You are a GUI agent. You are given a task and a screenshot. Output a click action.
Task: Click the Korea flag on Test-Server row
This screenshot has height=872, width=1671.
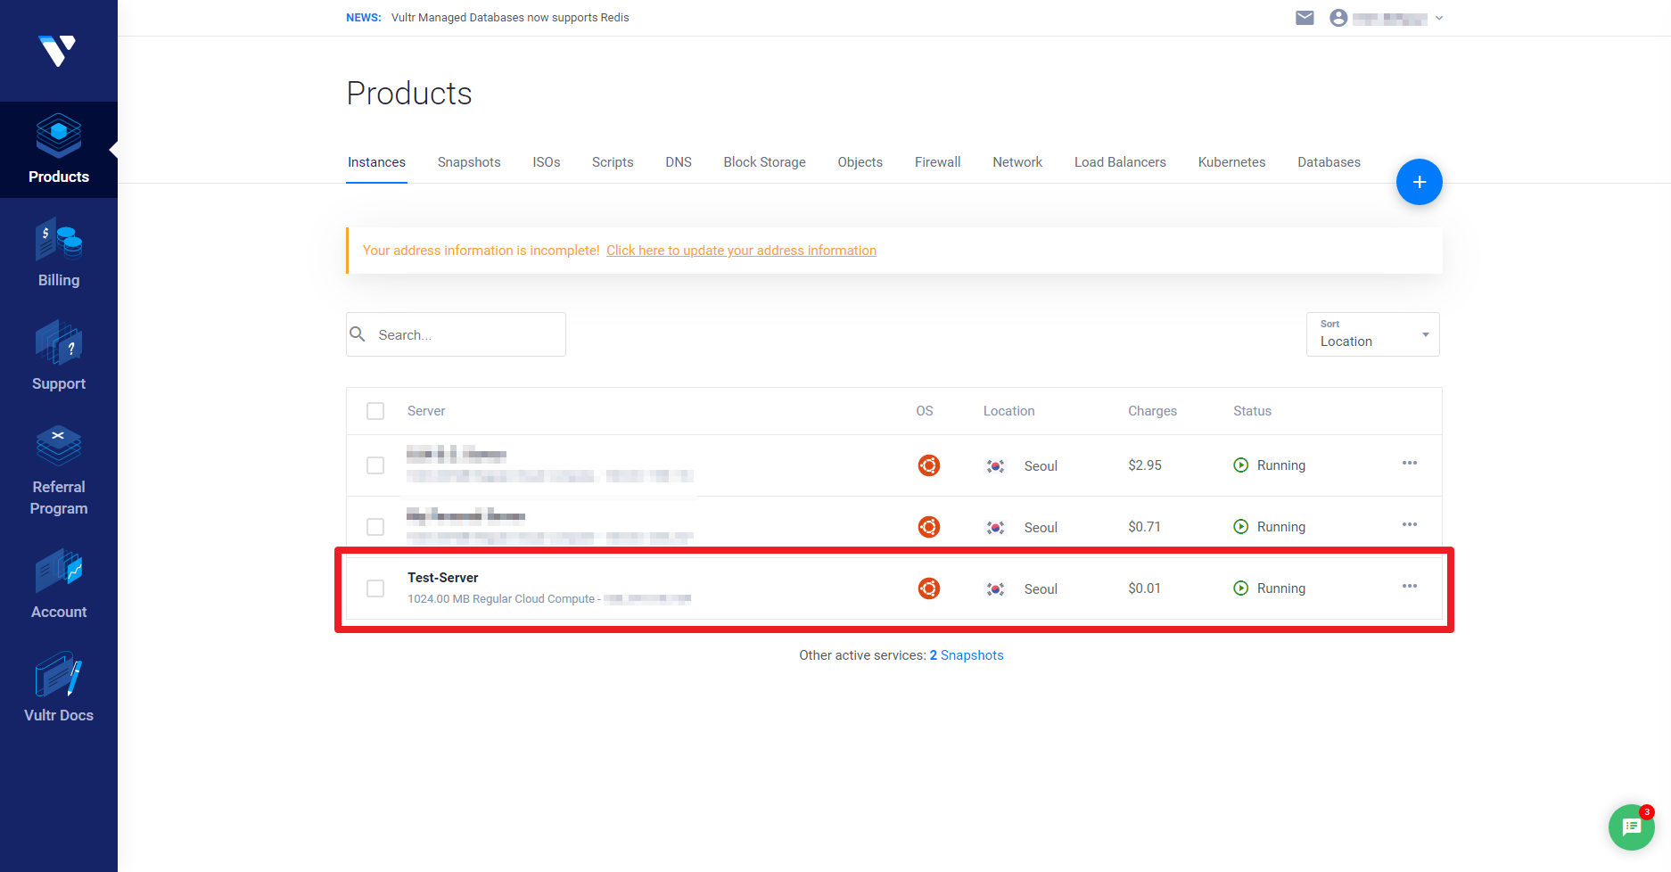(996, 589)
